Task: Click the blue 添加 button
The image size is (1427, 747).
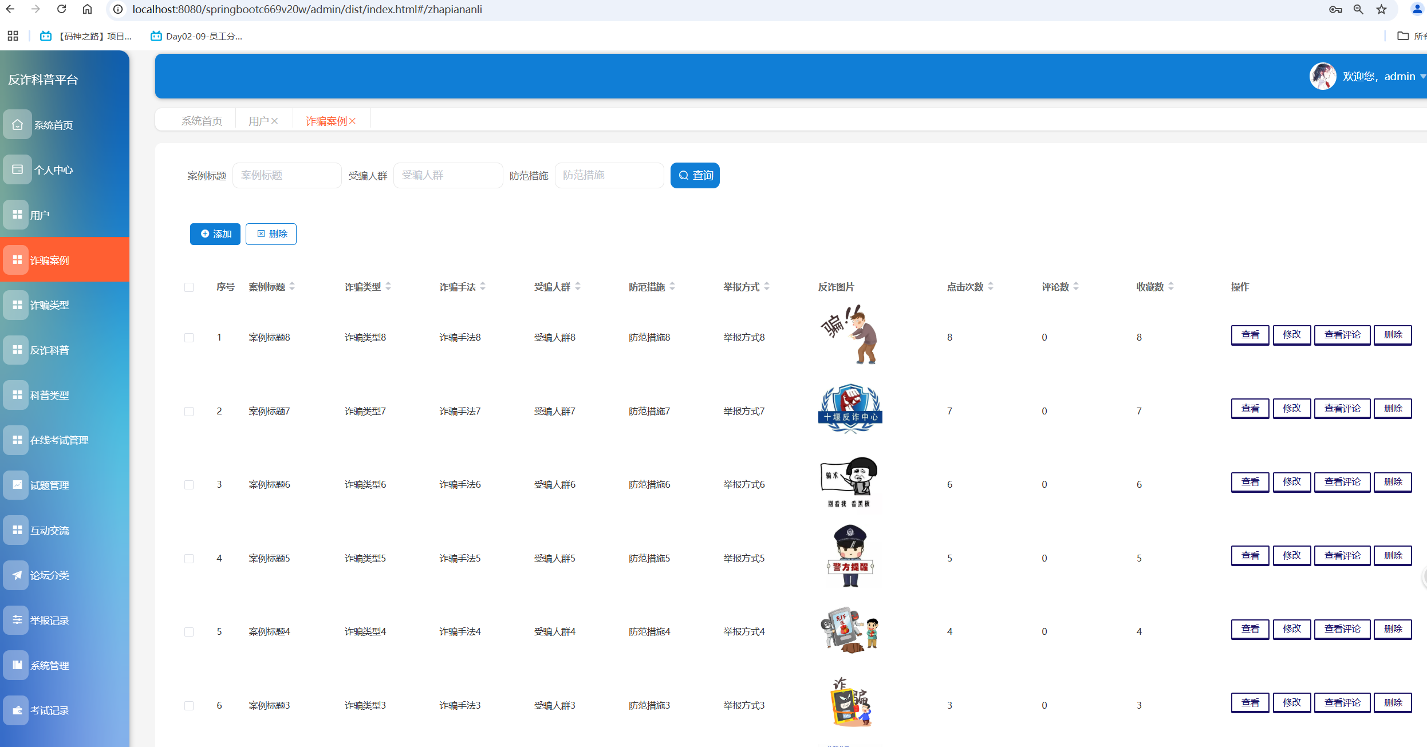Action: point(215,234)
